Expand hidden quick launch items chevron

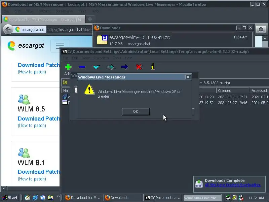[x=58, y=197]
